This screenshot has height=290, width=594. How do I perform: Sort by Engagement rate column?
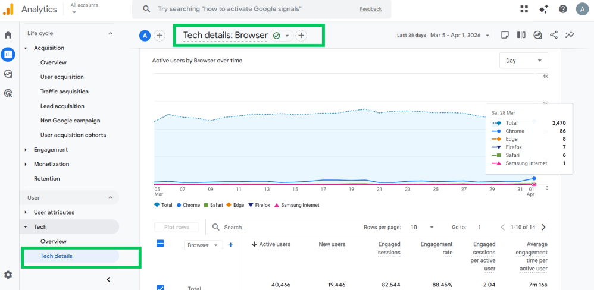[436, 248]
